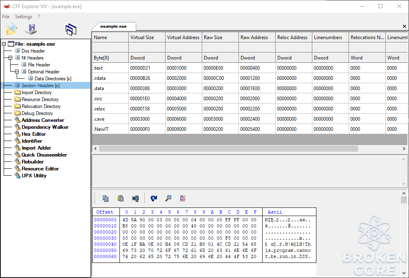Click the Virtual Address column header

(x=183, y=37)
